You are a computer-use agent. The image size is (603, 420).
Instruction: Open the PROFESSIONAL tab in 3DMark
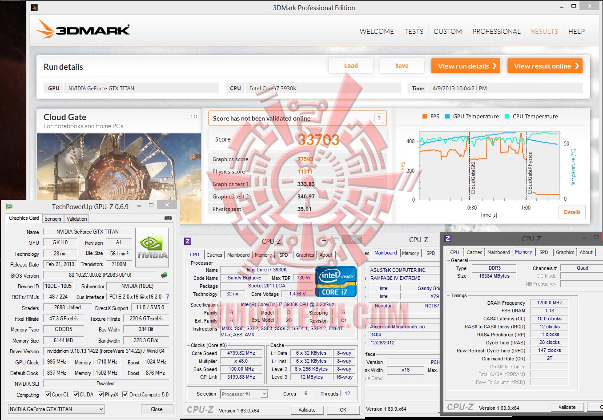[x=496, y=31]
